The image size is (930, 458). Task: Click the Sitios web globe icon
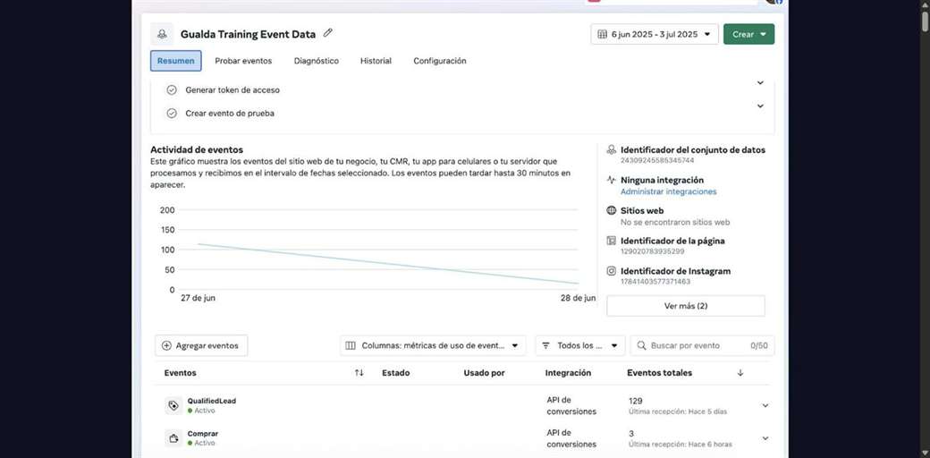click(612, 210)
